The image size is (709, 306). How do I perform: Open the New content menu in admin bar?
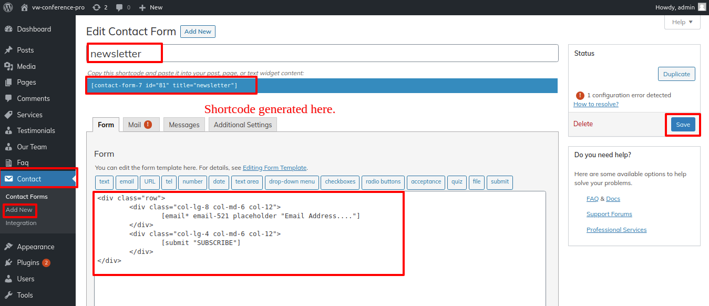(151, 7)
